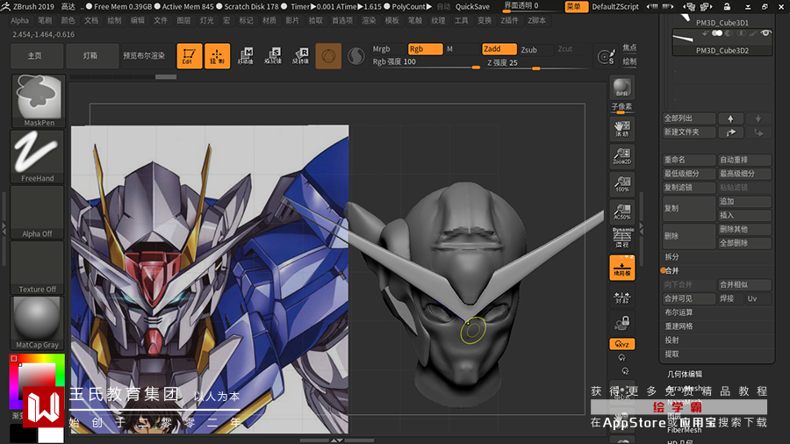Toggle the XYZ rotation axis button
Image resolution: width=790 pixels, height=444 pixels.
(x=621, y=344)
